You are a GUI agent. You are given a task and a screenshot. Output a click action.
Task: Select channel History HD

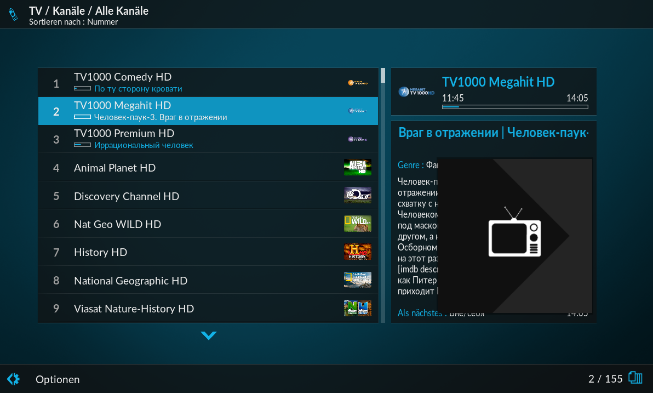[208, 252]
